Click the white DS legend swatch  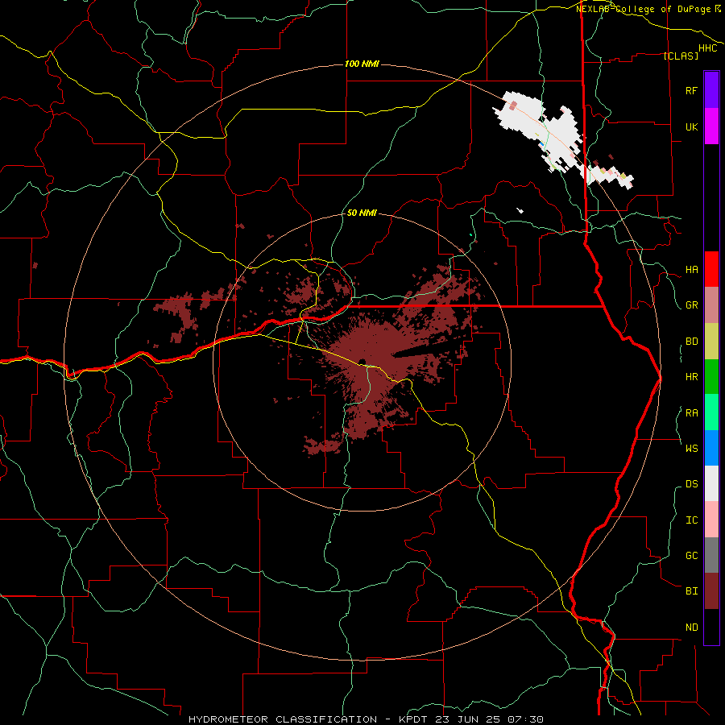point(711,483)
